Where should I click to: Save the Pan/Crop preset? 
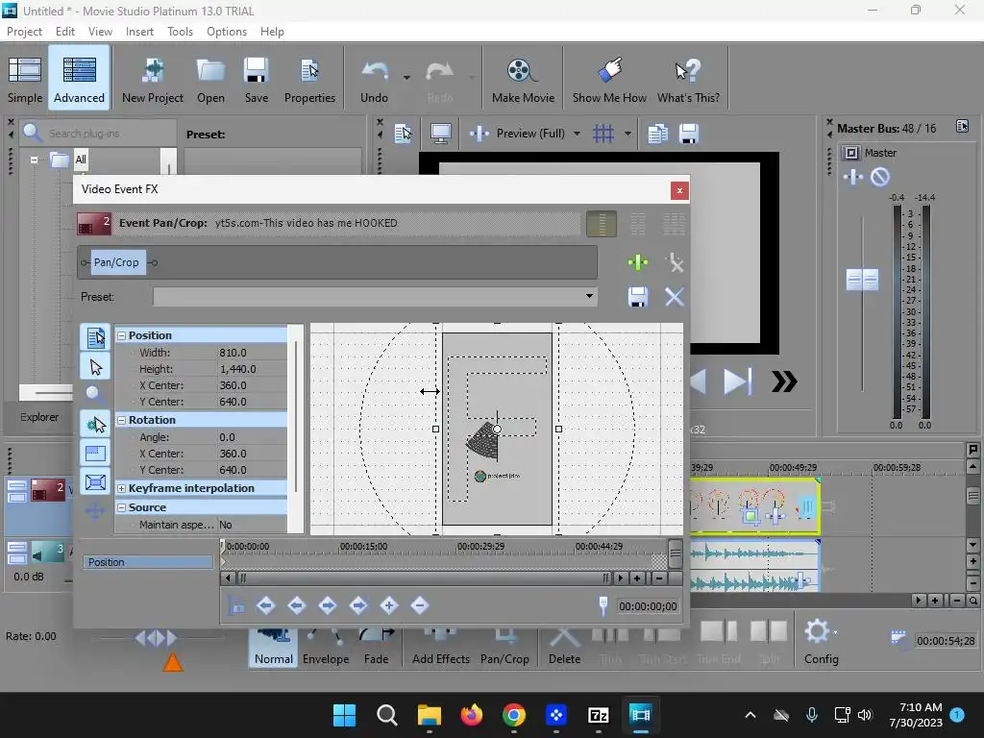638,297
